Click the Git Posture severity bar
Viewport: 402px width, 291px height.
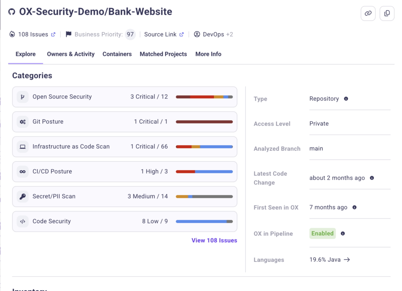204,122
